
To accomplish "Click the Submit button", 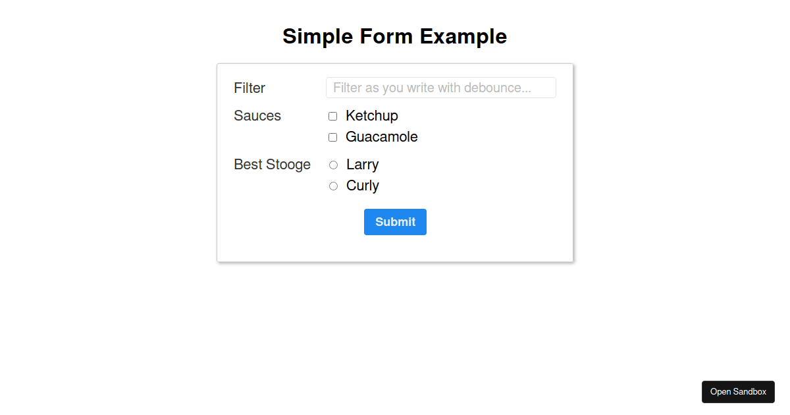I will pyautogui.click(x=395, y=222).
